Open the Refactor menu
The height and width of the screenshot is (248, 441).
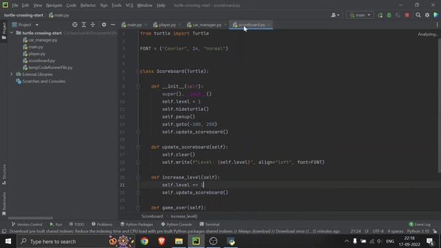click(88, 6)
